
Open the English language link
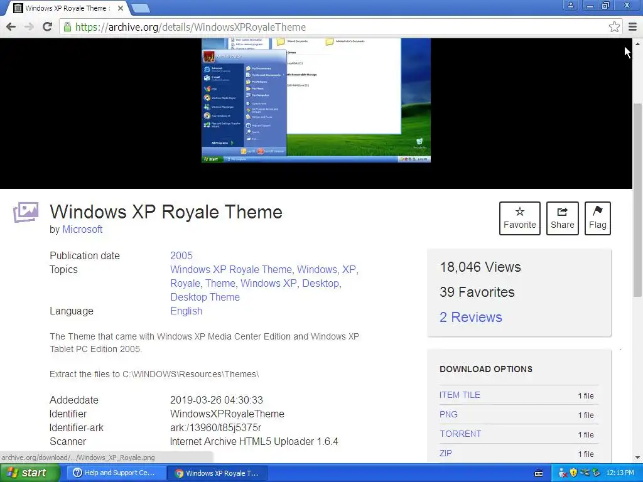coord(186,311)
